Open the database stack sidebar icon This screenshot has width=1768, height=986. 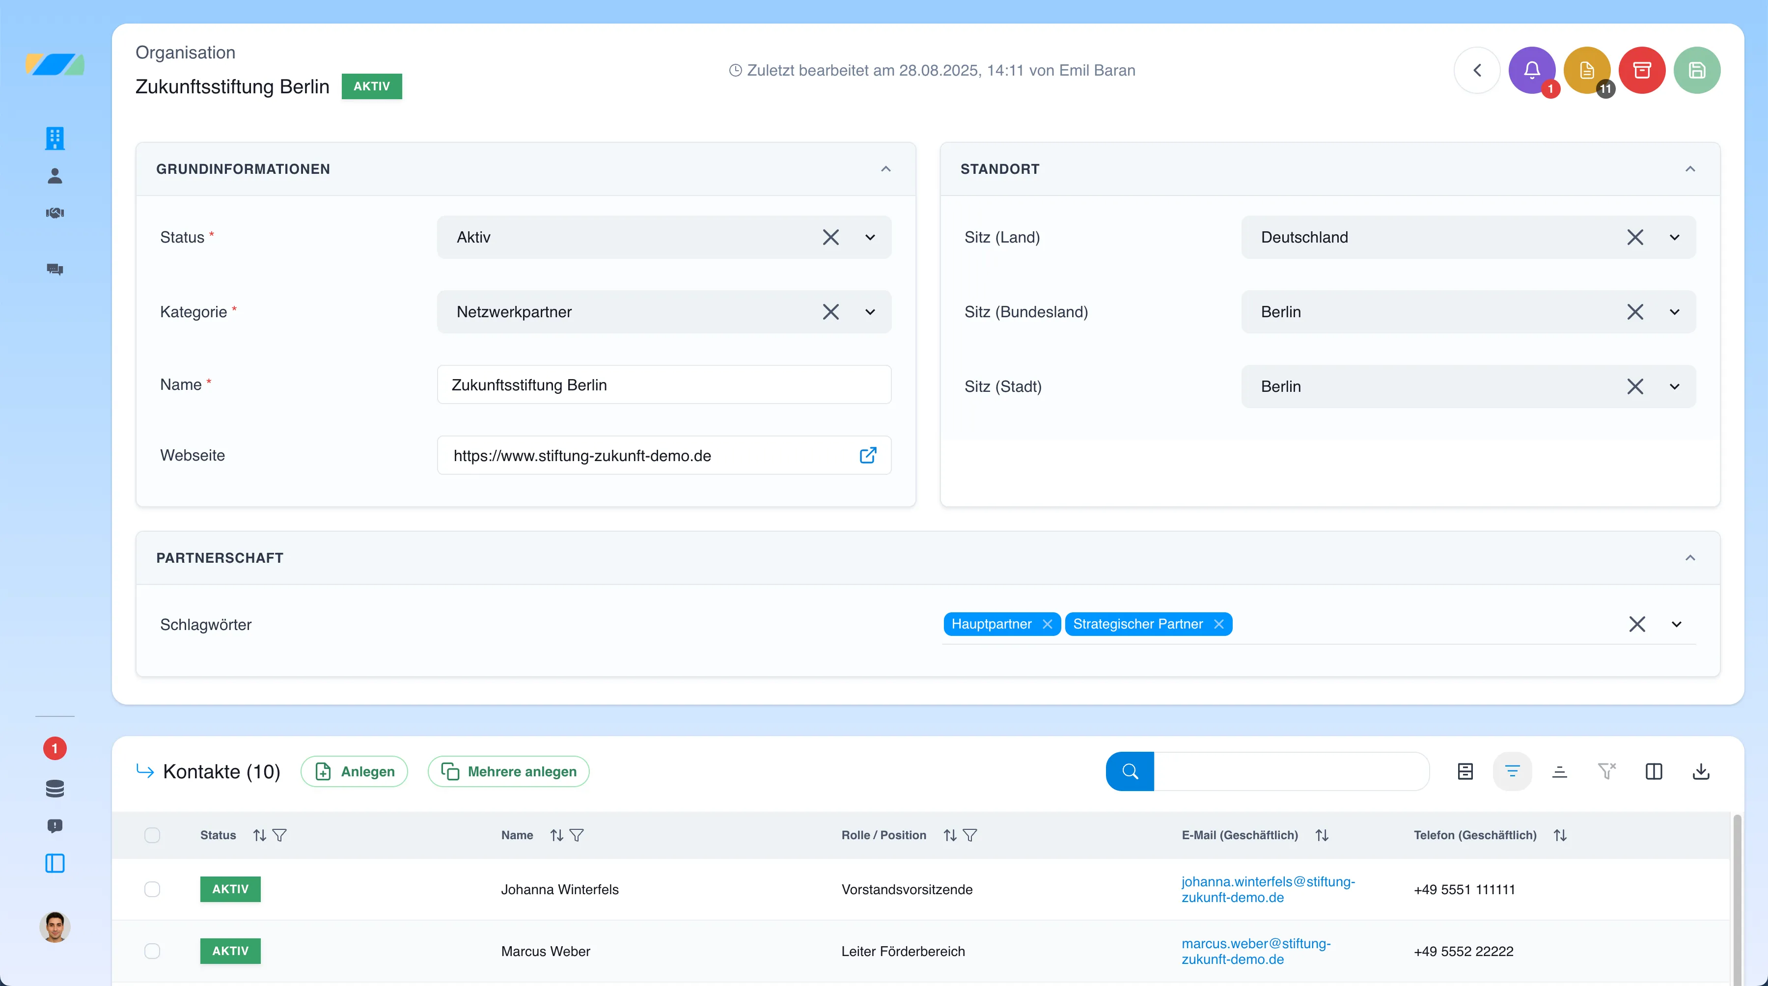55,789
